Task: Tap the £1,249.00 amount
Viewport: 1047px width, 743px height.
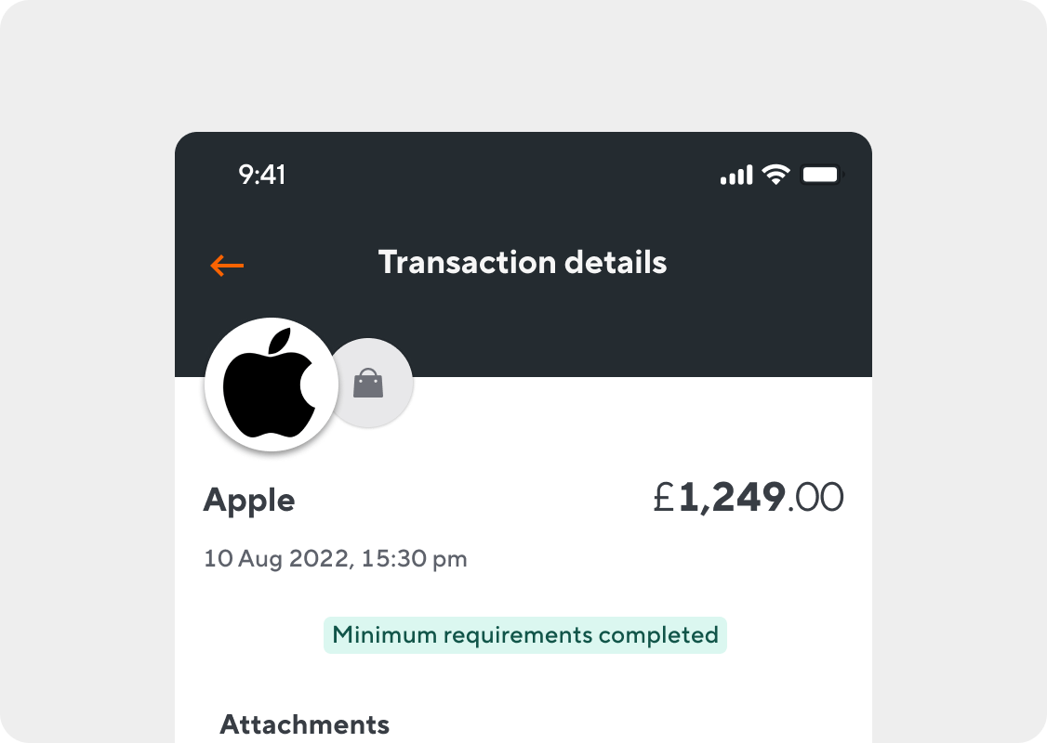Action: 749,498
